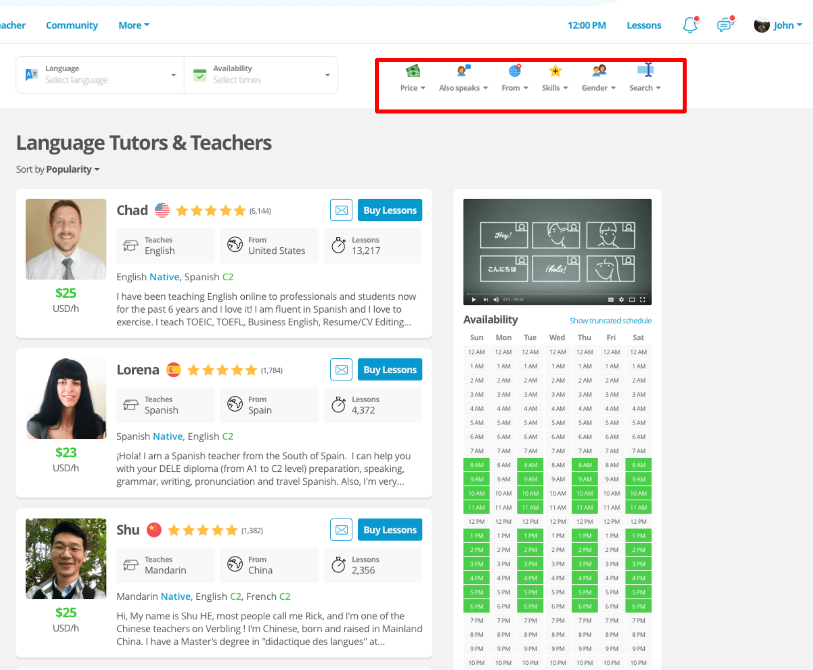Click the envelope icon on Shu's card
This screenshot has width=813, height=670.
341,530
